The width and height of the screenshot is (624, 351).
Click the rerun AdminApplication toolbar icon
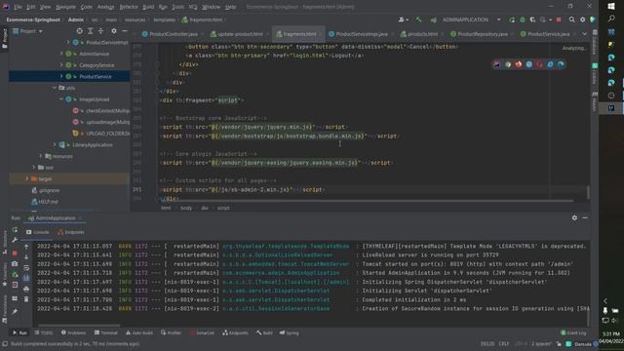(x=512, y=19)
